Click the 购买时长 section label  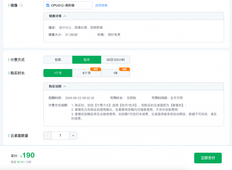click(x=18, y=73)
